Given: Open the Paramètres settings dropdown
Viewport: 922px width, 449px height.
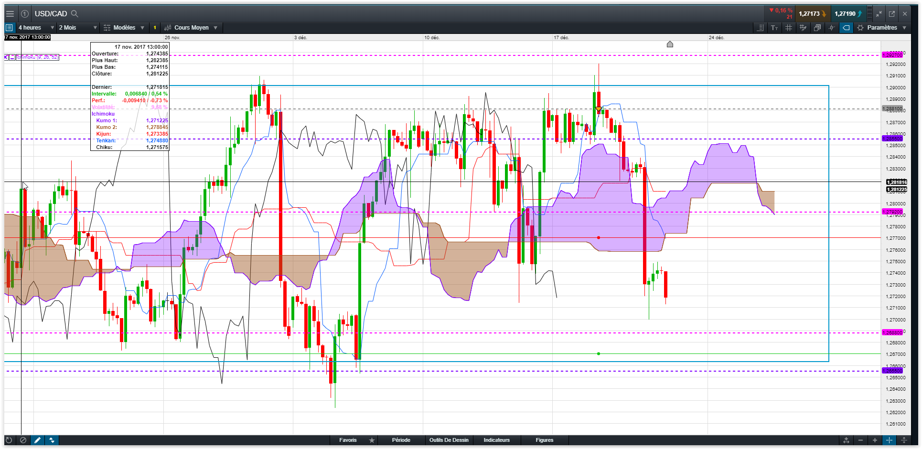Looking at the screenshot, I should click(x=882, y=28).
